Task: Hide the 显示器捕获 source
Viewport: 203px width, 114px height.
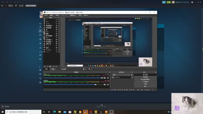Action: coord(56,36)
